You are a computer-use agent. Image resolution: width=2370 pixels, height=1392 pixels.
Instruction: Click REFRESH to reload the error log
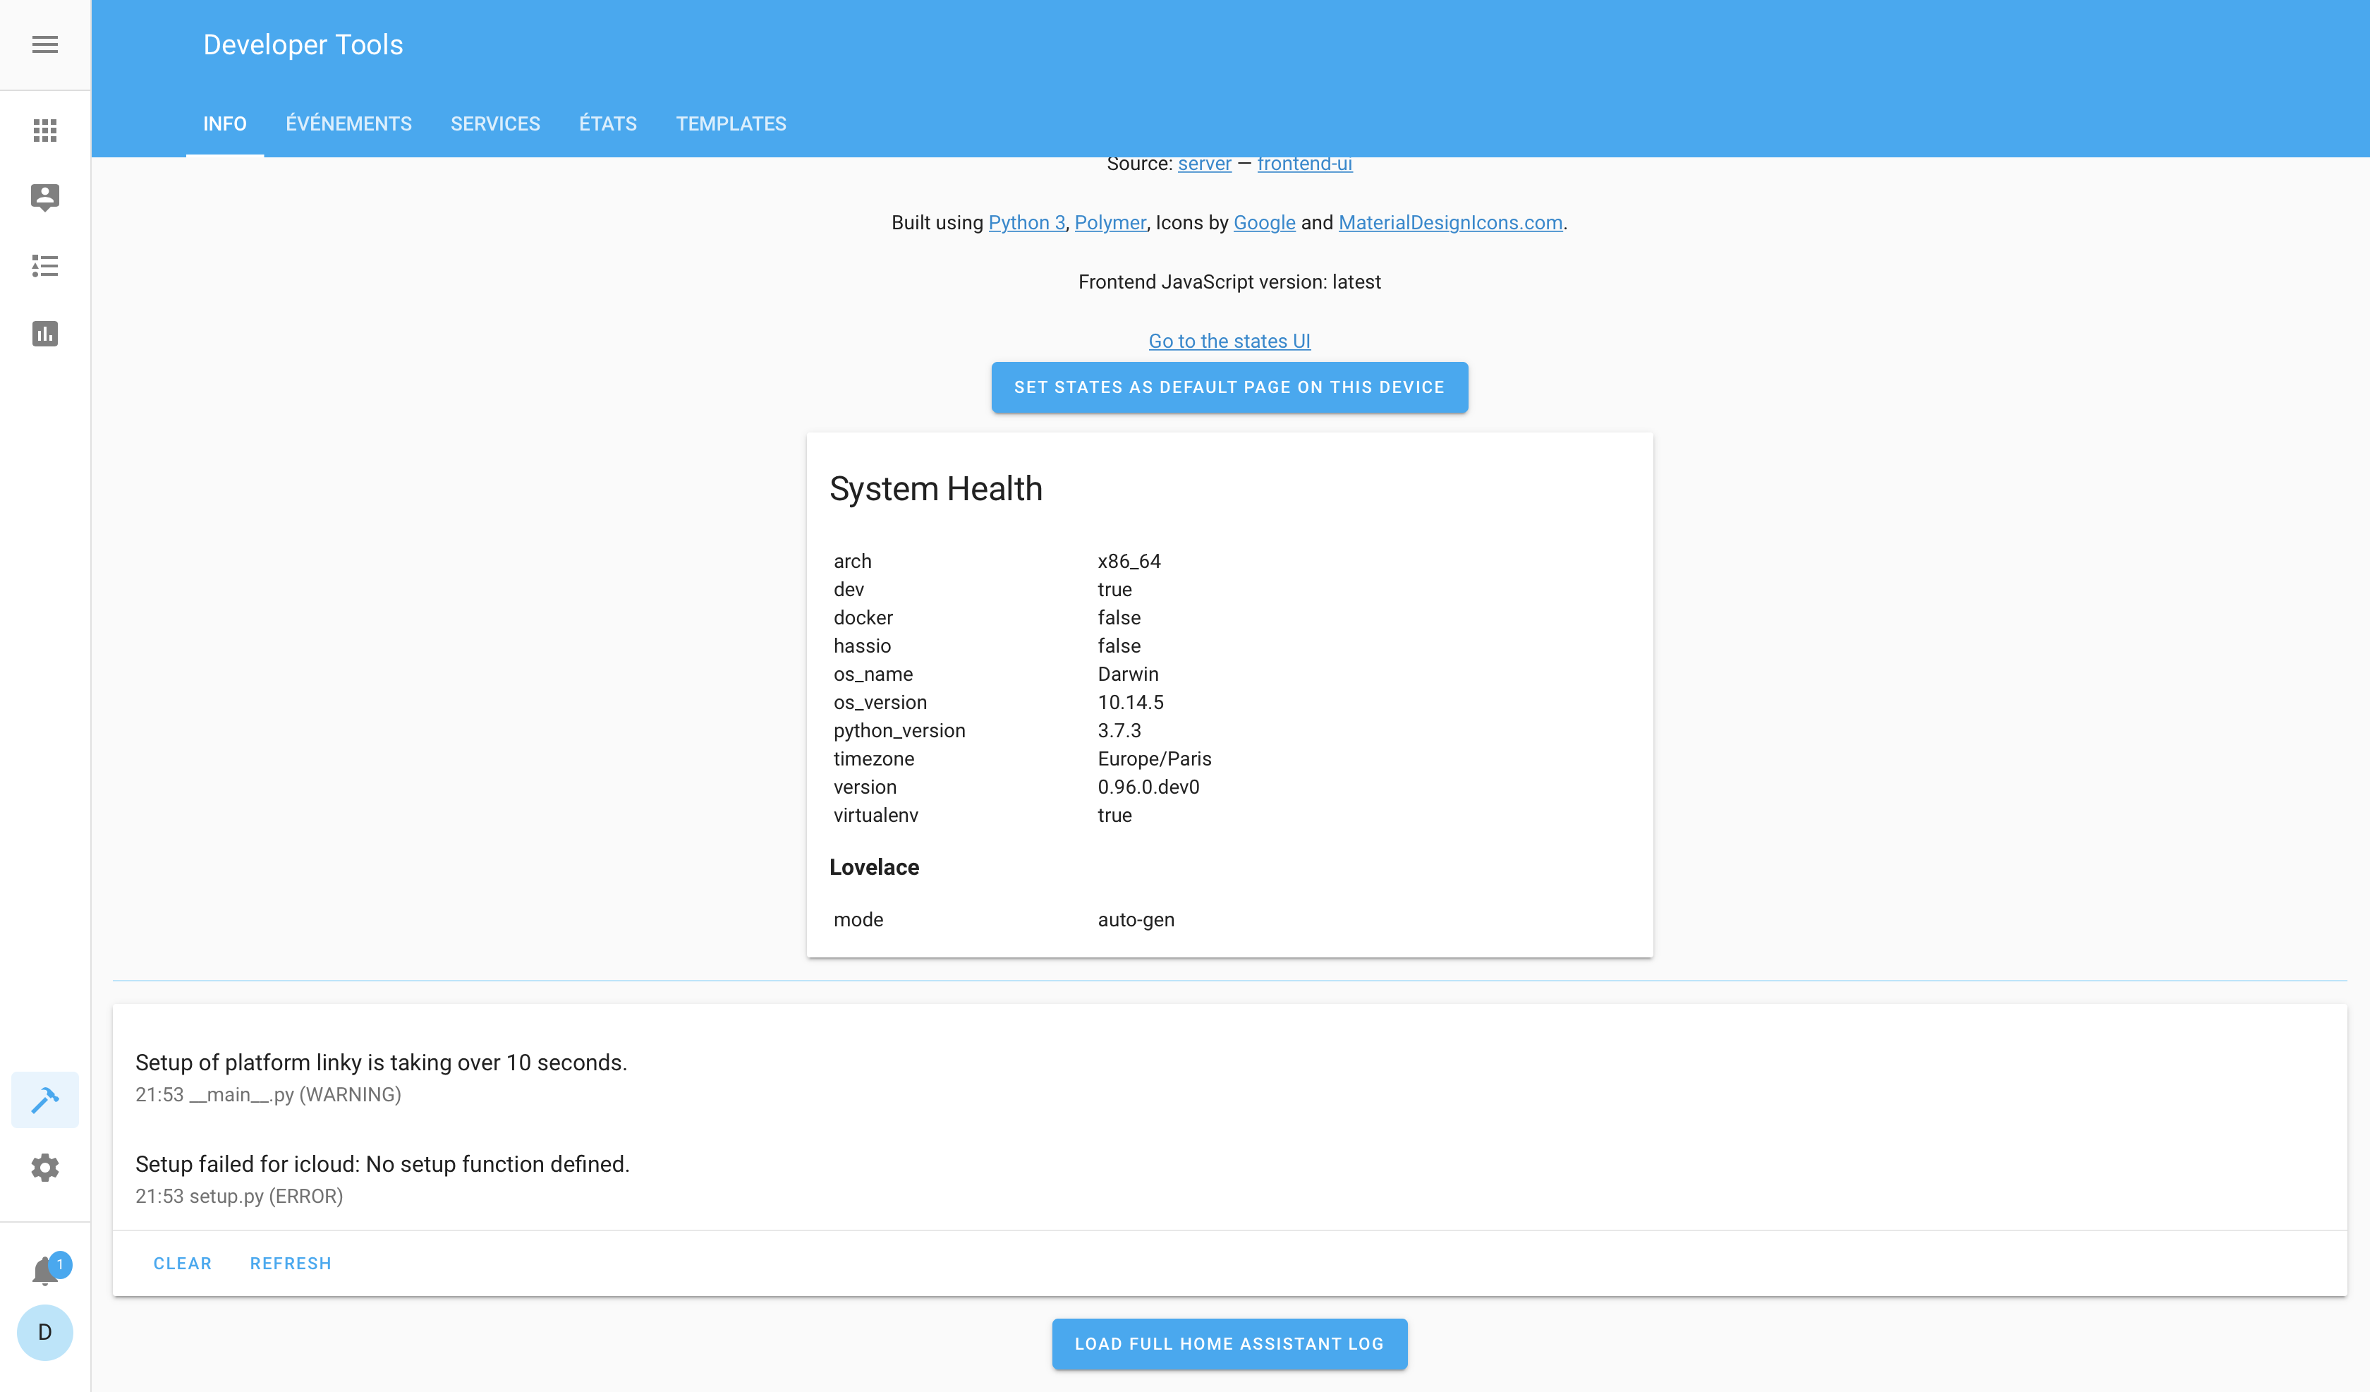tap(290, 1263)
